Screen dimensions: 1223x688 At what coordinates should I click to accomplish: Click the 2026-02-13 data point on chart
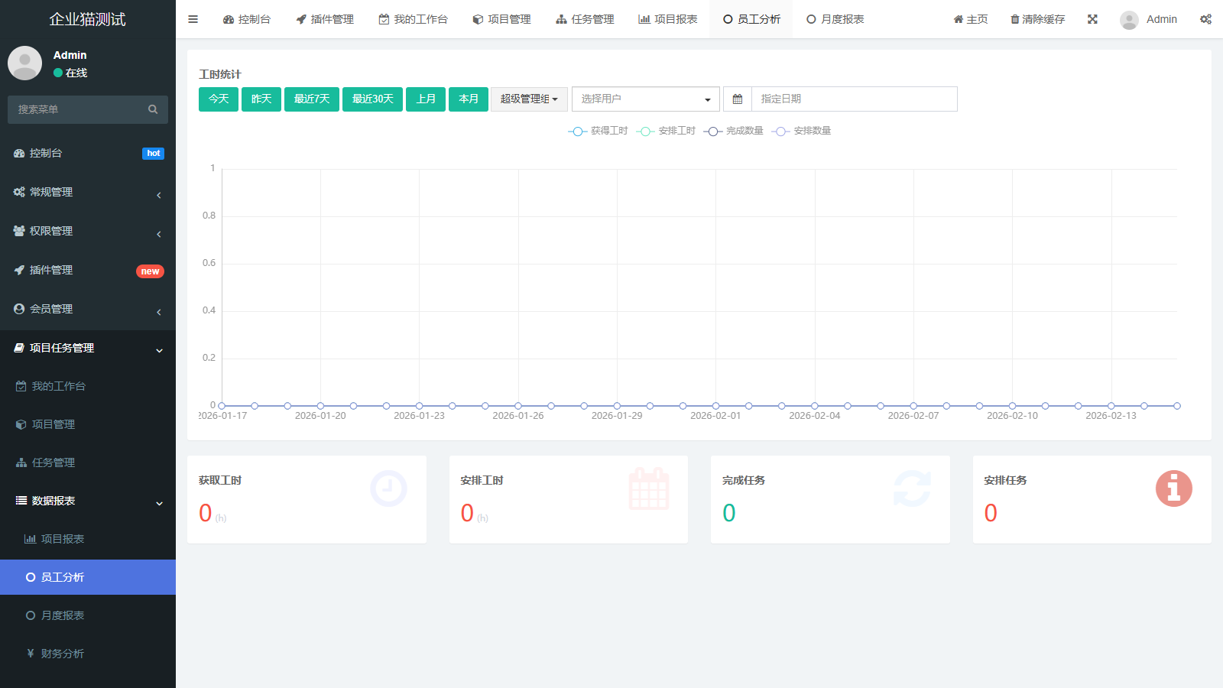(1111, 406)
